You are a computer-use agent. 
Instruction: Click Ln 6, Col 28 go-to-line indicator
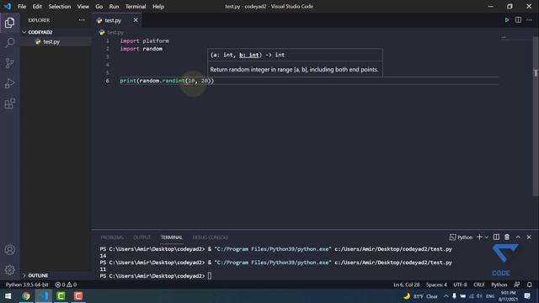point(406,284)
